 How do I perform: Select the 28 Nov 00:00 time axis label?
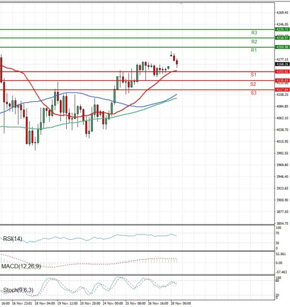[181, 303]
